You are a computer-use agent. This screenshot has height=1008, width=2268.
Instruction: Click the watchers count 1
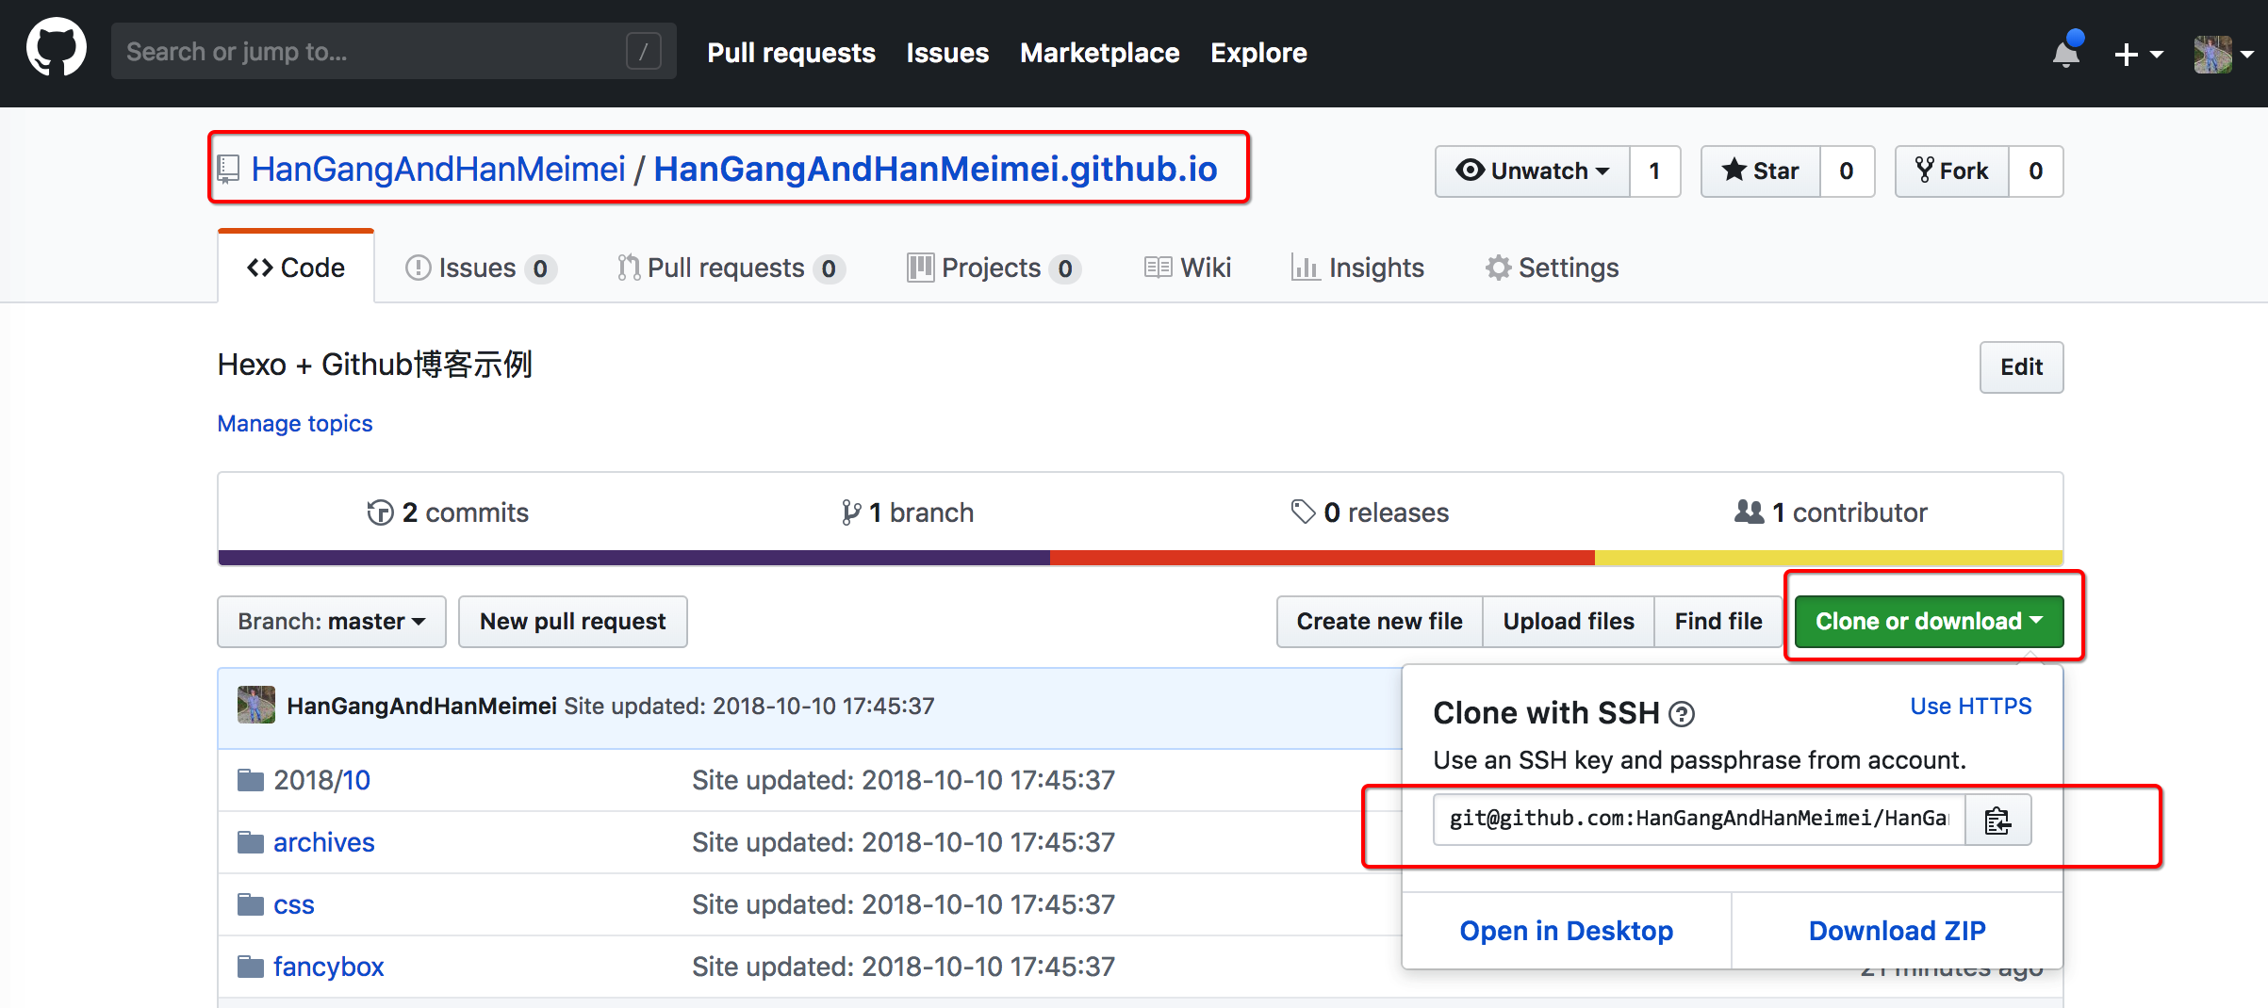1655,171
